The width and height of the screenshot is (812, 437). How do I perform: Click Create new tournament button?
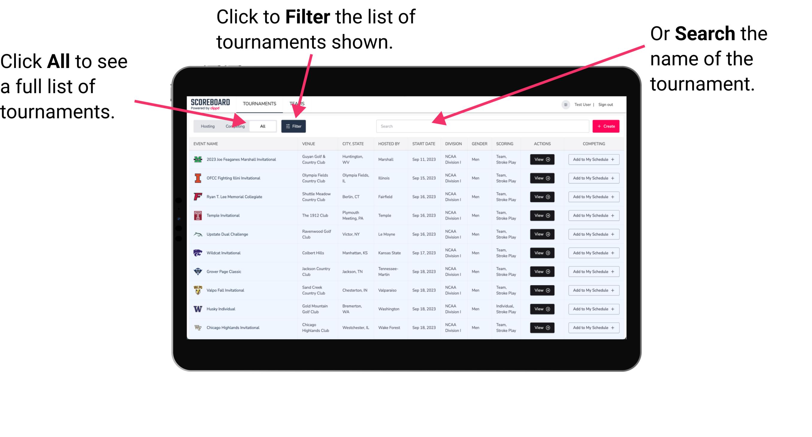606,126
